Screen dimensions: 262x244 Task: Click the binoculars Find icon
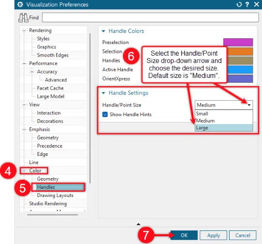[23, 17]
